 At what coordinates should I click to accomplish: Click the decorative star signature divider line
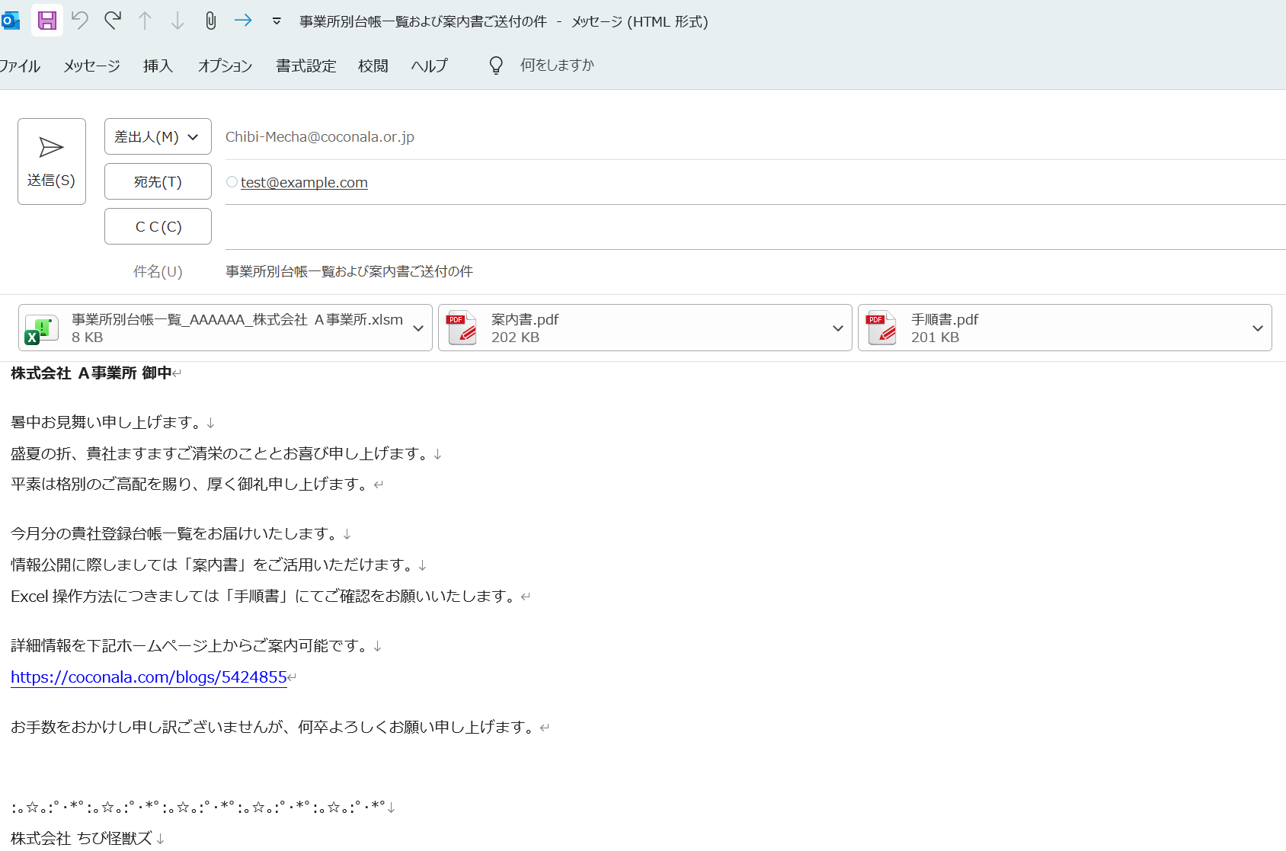pyautogui.click(x=198, y=806)
